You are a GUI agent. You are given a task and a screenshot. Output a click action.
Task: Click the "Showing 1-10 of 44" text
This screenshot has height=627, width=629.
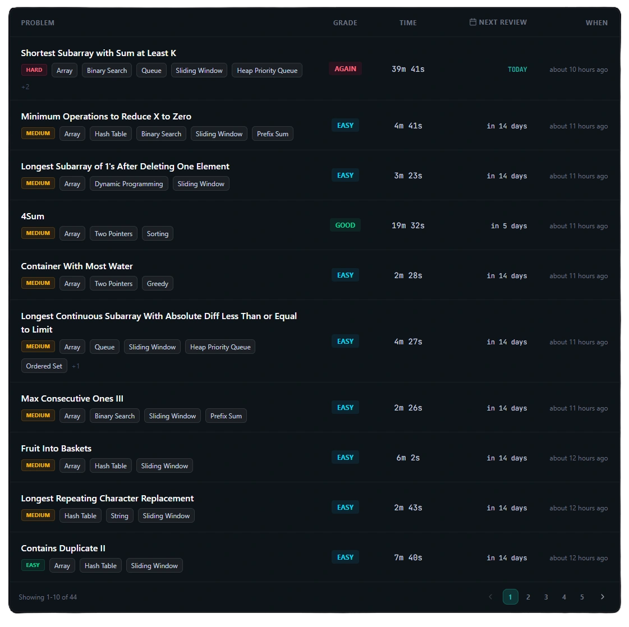48,597
